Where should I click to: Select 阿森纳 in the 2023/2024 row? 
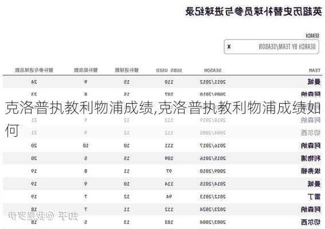(311, 210)
